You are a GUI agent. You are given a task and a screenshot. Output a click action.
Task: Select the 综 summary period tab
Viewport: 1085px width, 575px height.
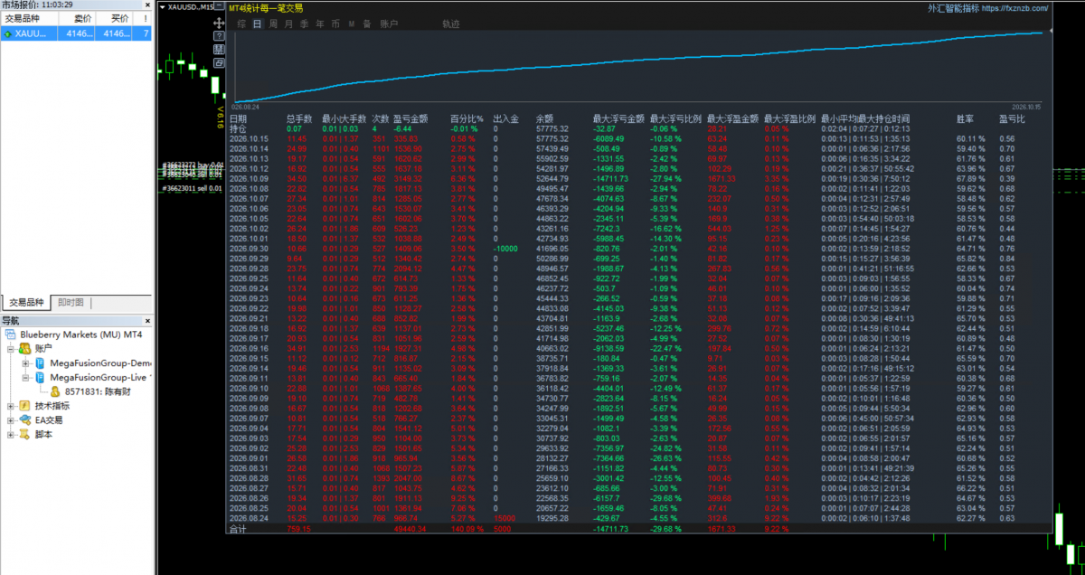click(242, 24)
